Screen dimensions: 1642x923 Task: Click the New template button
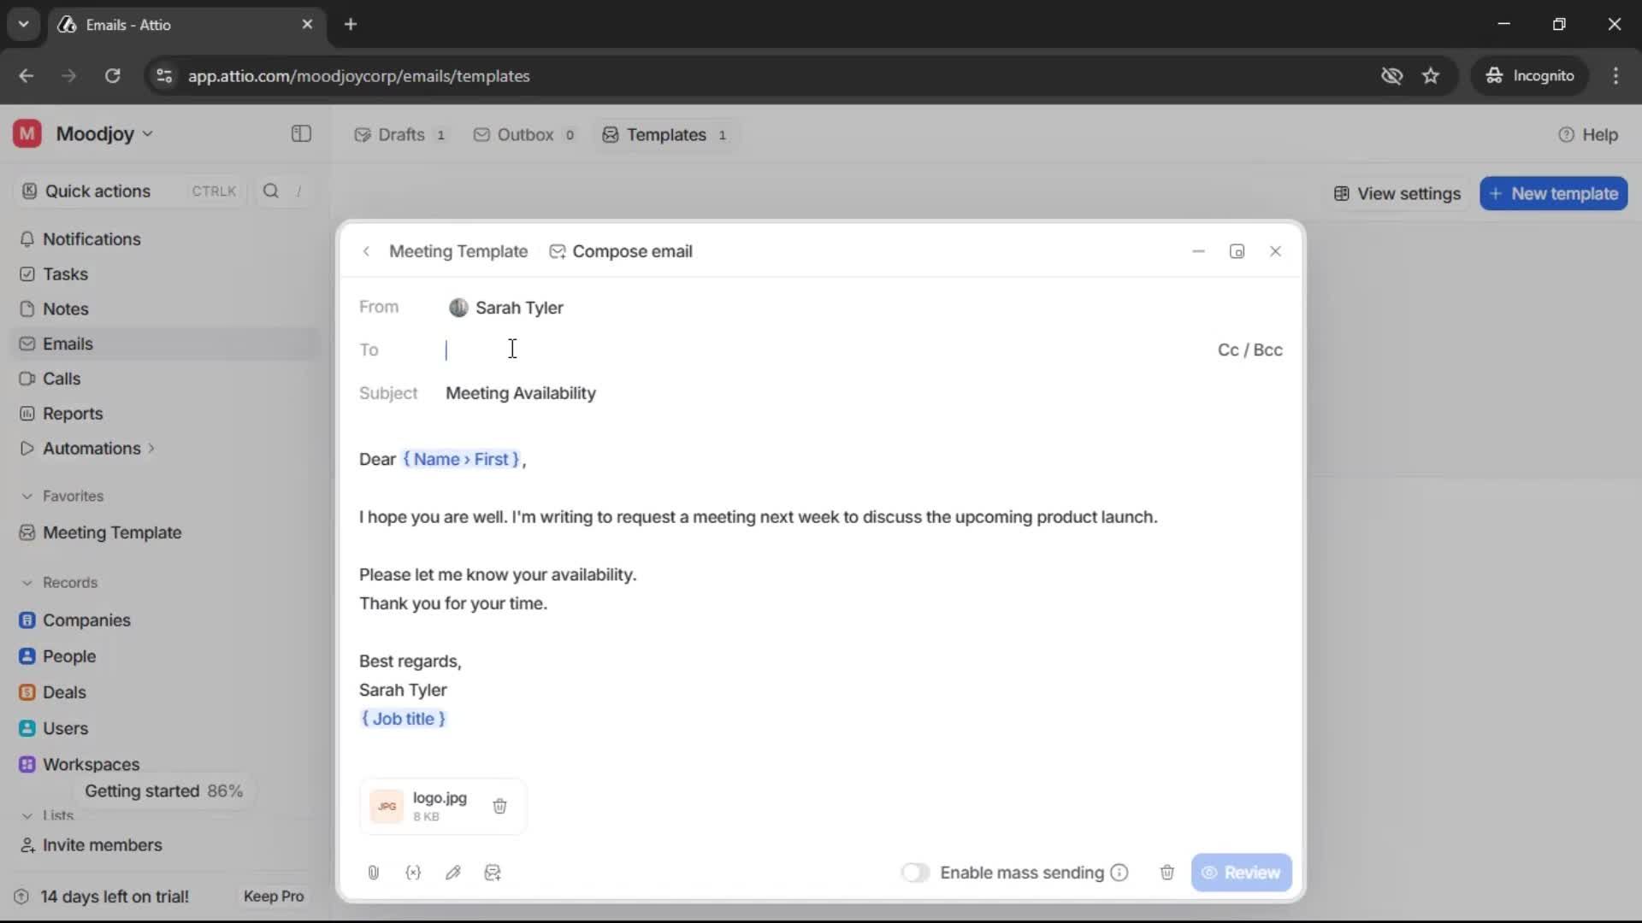(x=1554, y=193)
